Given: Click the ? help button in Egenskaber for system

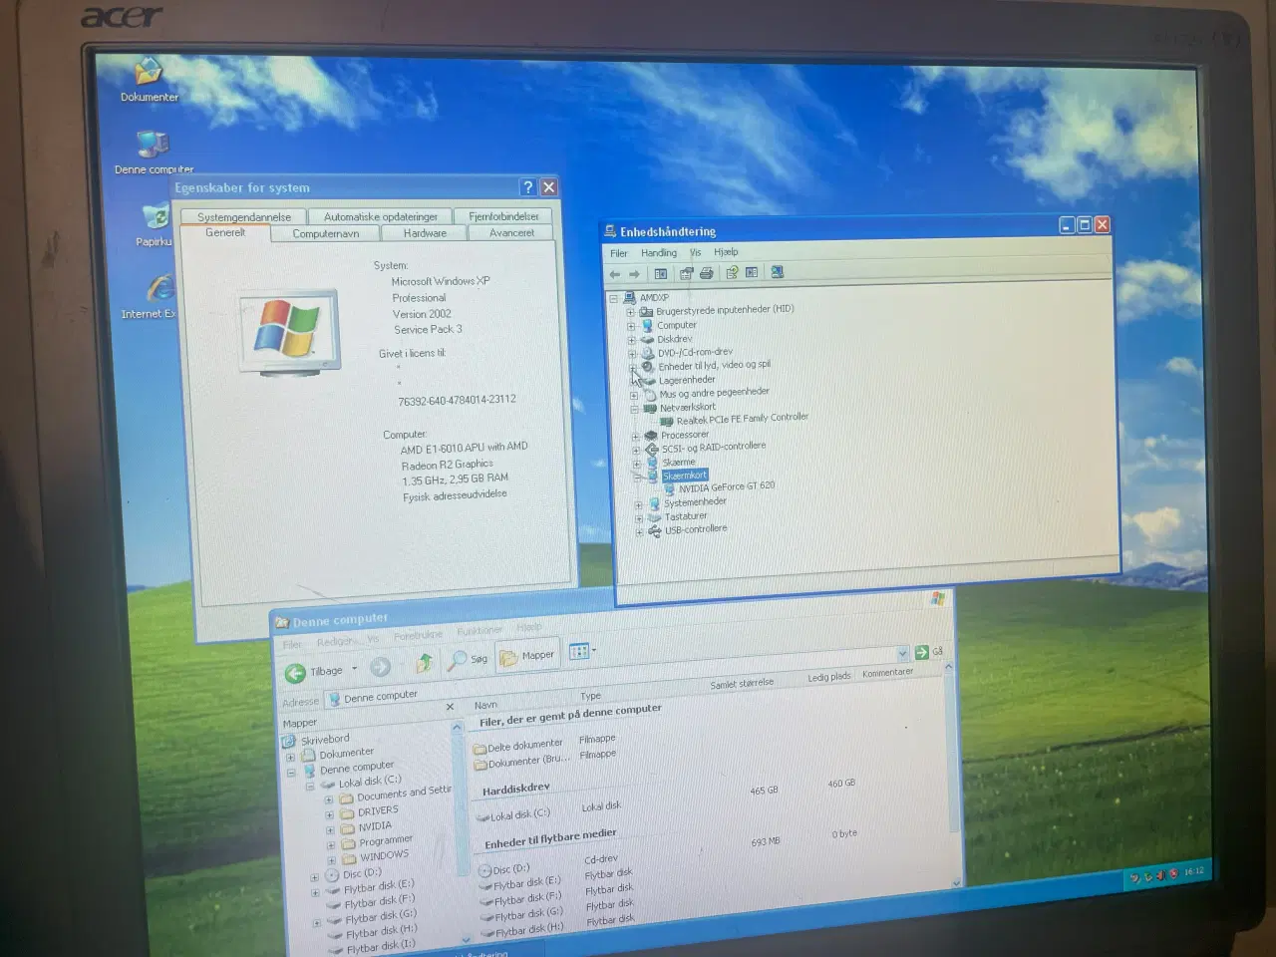Looking at the screenshot, I should [528, 187].
